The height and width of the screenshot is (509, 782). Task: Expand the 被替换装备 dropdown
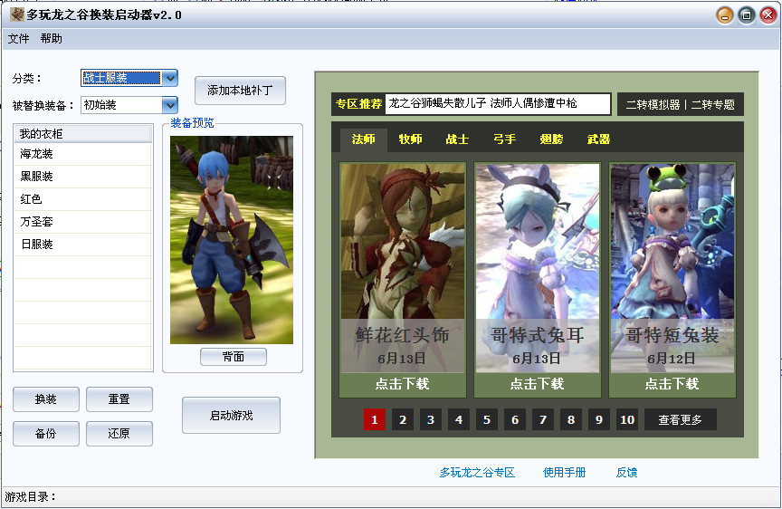pos(169,105)
